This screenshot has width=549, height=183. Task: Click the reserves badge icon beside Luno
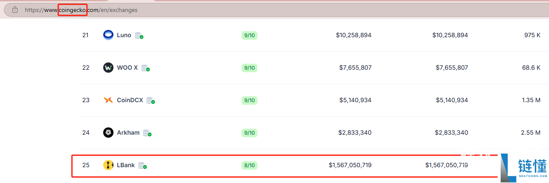(x=139, y=35)
